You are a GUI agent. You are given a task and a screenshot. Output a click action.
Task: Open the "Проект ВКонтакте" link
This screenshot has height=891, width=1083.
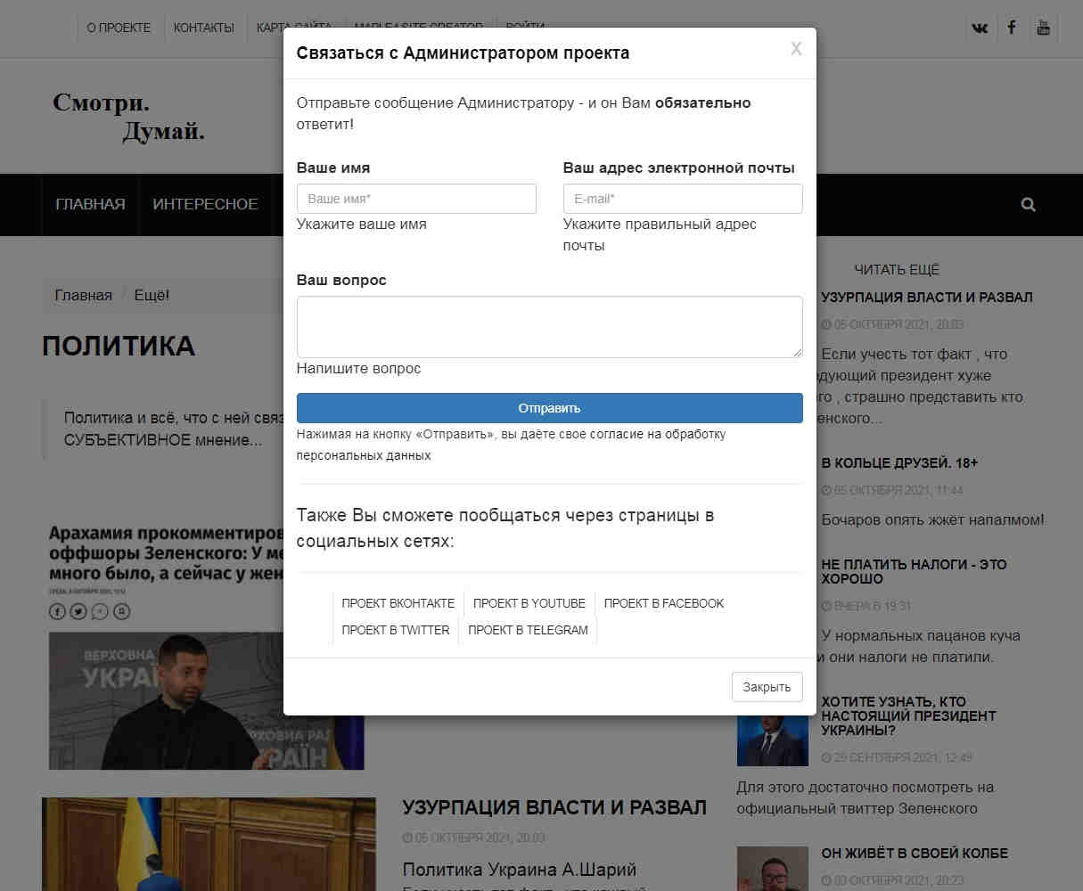pyautogui.click(x=398, y=603)
